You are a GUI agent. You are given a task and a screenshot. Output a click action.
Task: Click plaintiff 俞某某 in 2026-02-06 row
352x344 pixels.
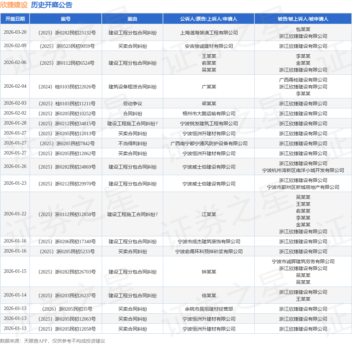[209, 63]
